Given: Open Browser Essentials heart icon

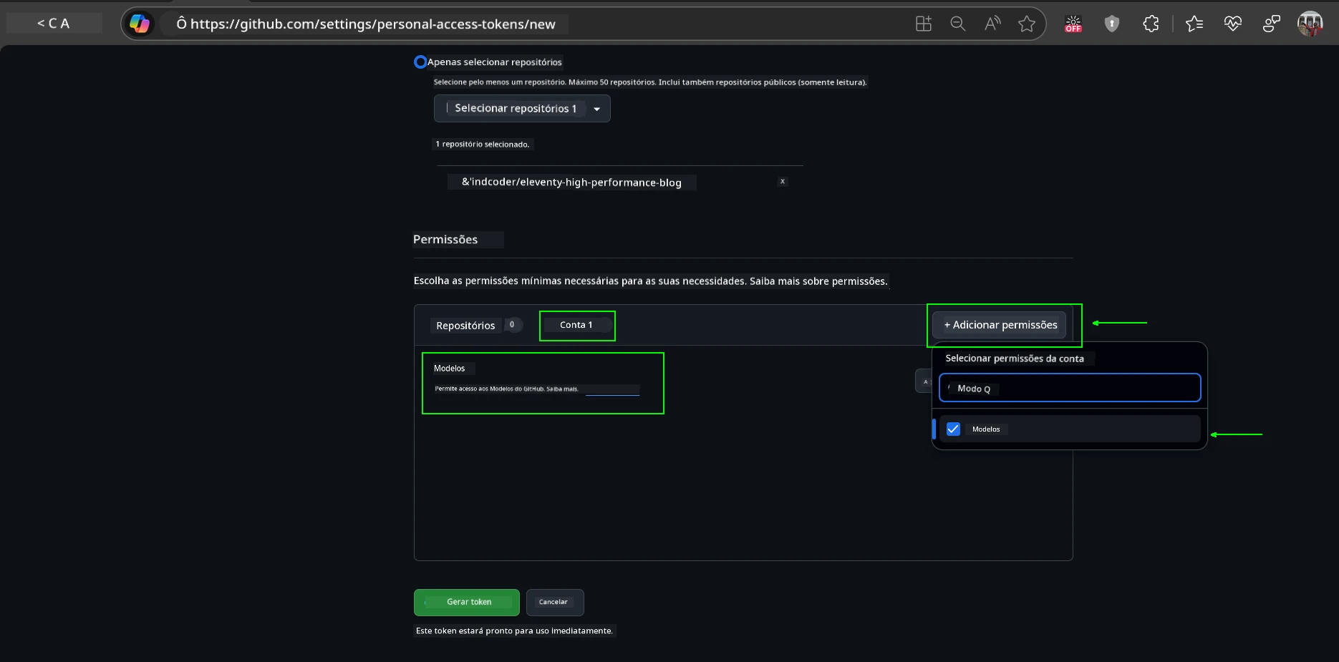Looking at the screenshot, I should [x=1233, y=24].
